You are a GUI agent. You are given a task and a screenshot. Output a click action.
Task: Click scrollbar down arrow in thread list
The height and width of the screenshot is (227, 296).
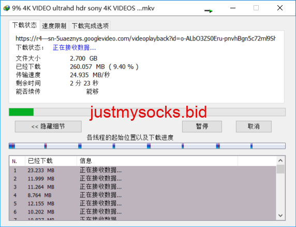point(280,216)
